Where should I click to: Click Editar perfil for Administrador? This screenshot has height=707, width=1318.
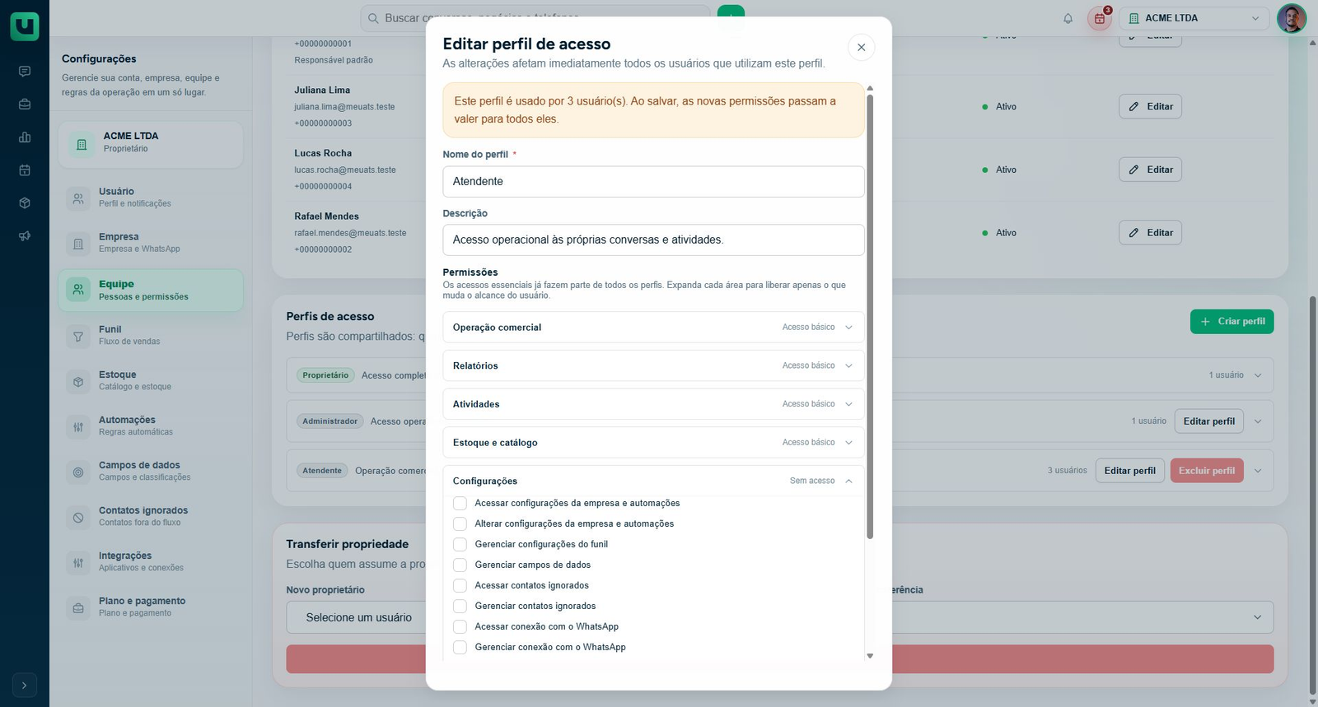(1208, 421)
